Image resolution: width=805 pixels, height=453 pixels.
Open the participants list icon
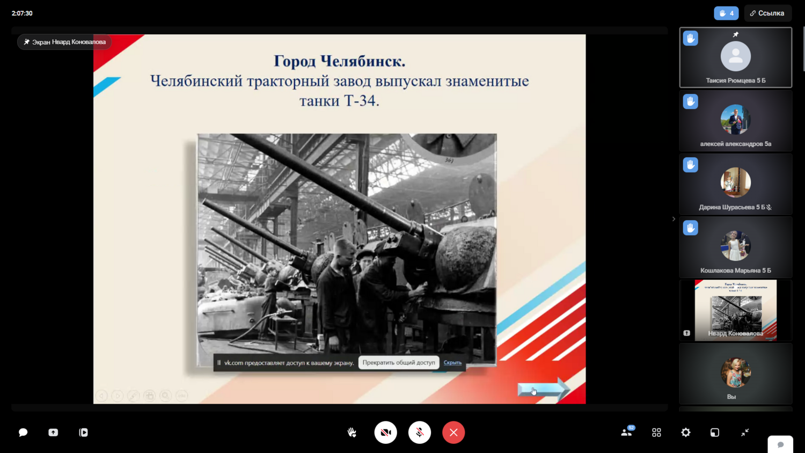click(x=626, y=432)
